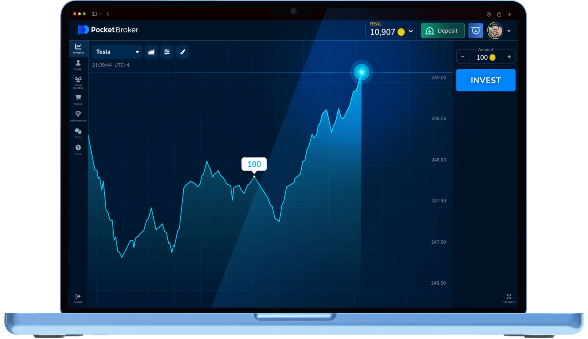588x339 pixels.
Task: Open Chats in the sidebar
Action: point(78,132)
